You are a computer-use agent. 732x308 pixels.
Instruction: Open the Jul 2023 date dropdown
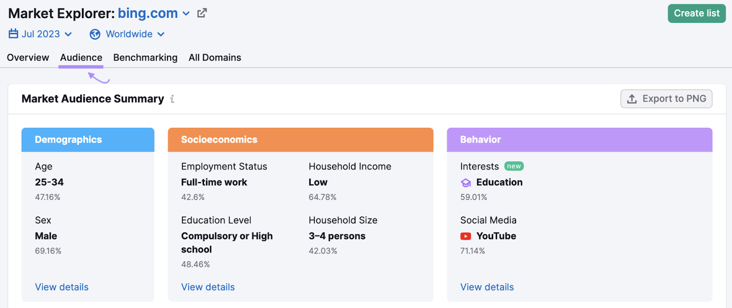pos(40,34)
